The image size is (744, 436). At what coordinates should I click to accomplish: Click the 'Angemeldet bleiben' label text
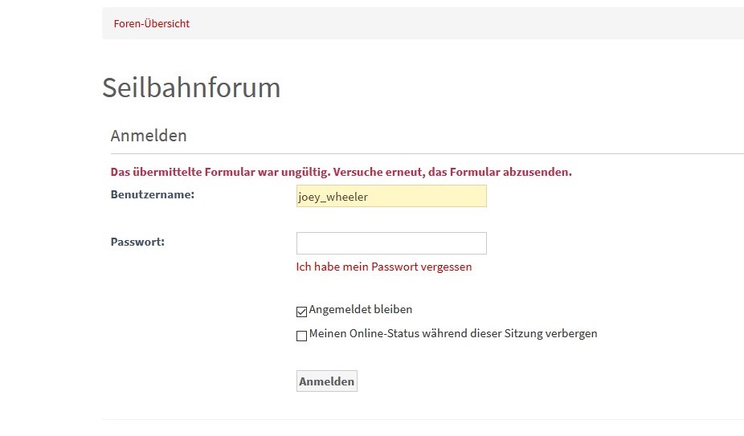point(361,309)
